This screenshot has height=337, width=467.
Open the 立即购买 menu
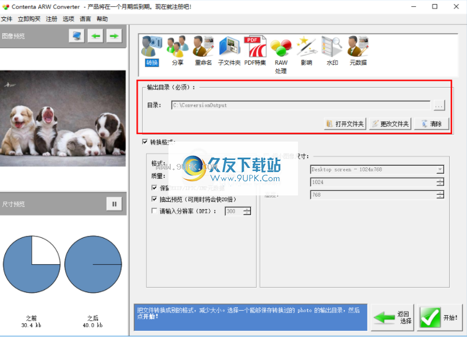pos(29,19)
